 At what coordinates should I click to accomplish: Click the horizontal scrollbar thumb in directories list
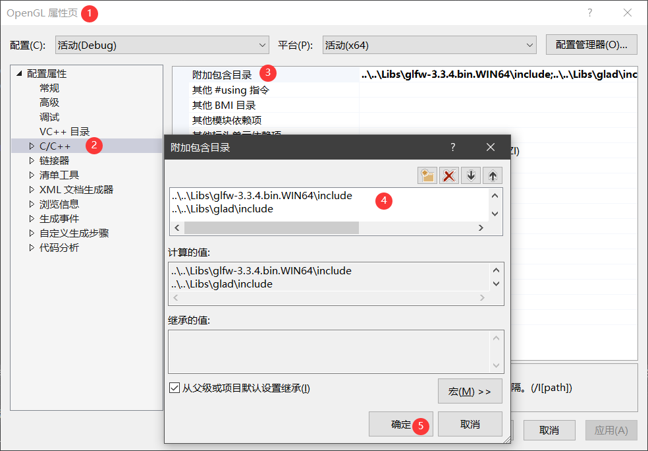tap(271, 228)
